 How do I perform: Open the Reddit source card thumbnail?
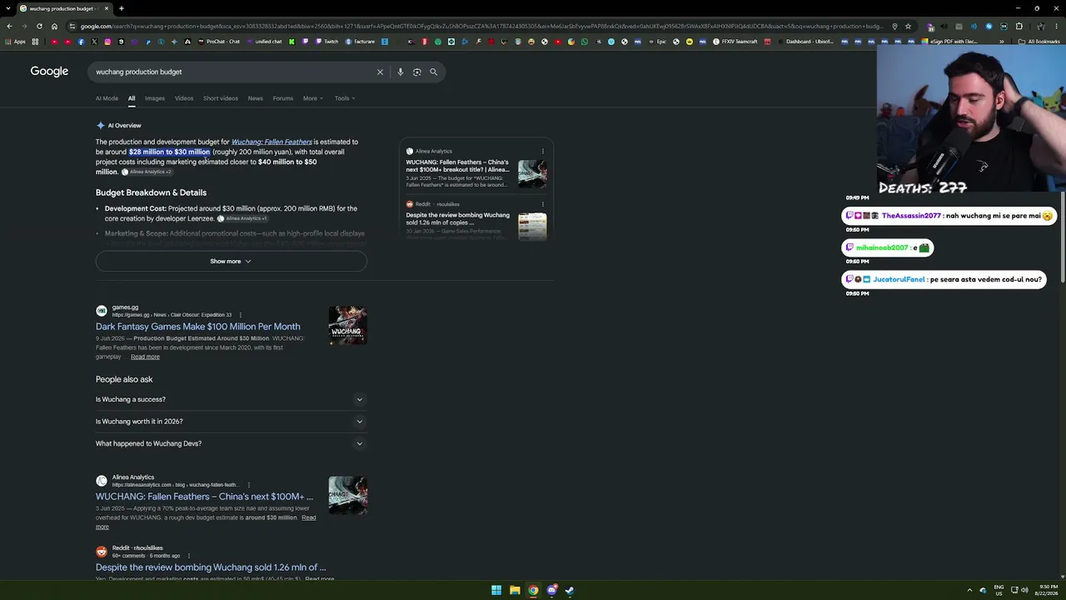532,227
